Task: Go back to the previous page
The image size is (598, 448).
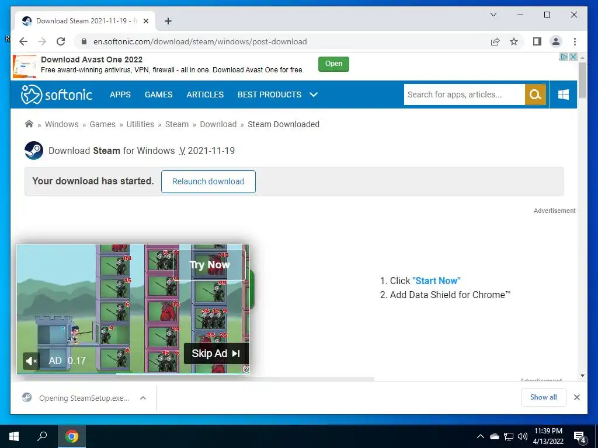Action: 23,41
